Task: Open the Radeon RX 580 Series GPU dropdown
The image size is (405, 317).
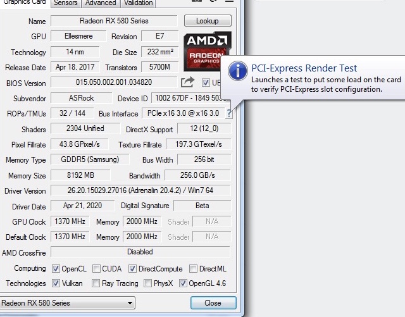Action: 67,303
